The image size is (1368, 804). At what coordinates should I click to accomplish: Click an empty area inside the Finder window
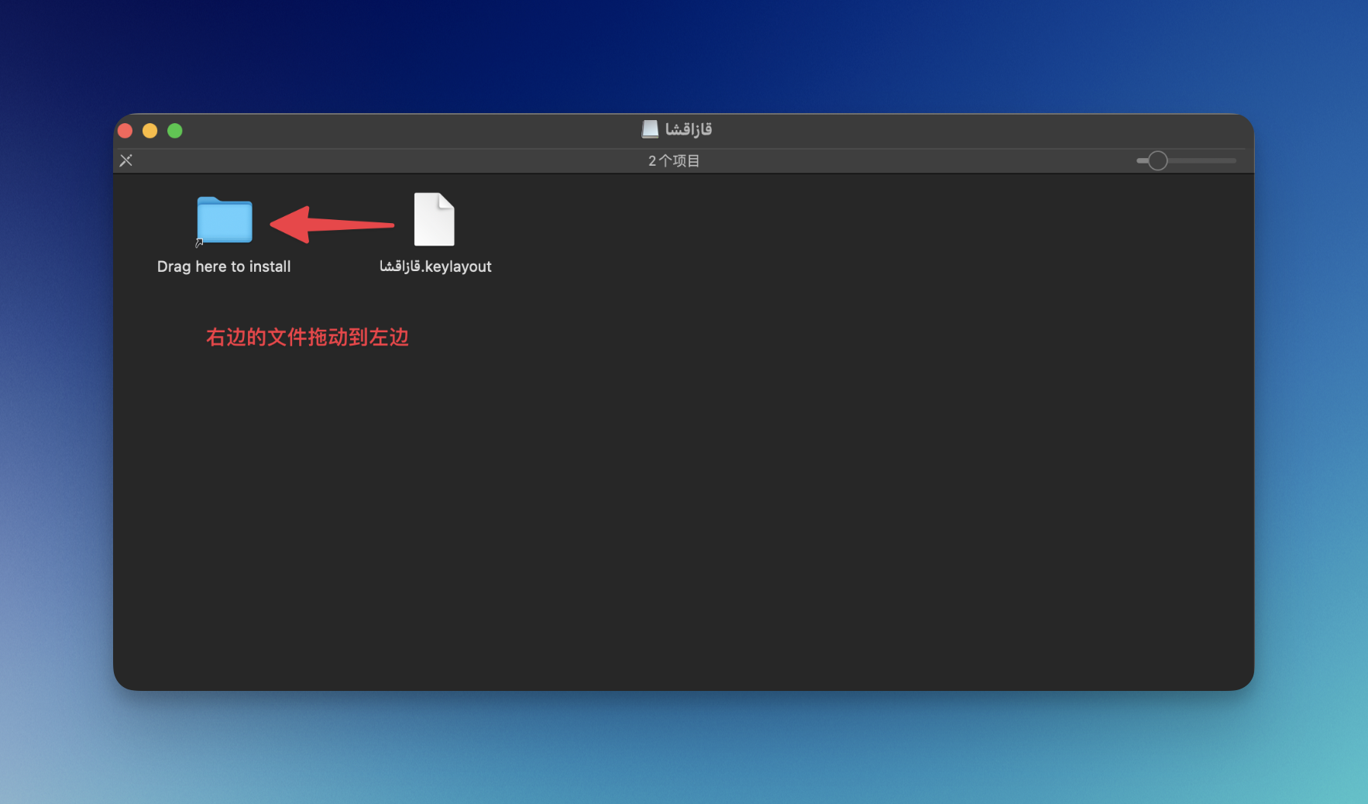[697, 465]
